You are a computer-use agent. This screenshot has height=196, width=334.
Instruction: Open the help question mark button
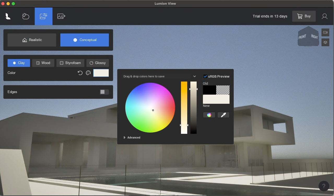pos(324,186)
